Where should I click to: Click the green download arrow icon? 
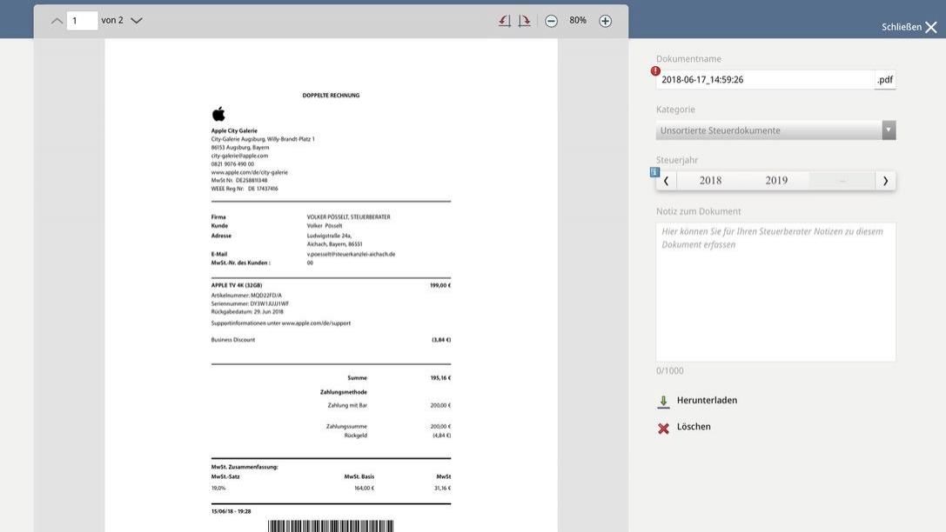663,402
